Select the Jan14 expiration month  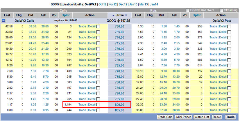coord(154,5)
